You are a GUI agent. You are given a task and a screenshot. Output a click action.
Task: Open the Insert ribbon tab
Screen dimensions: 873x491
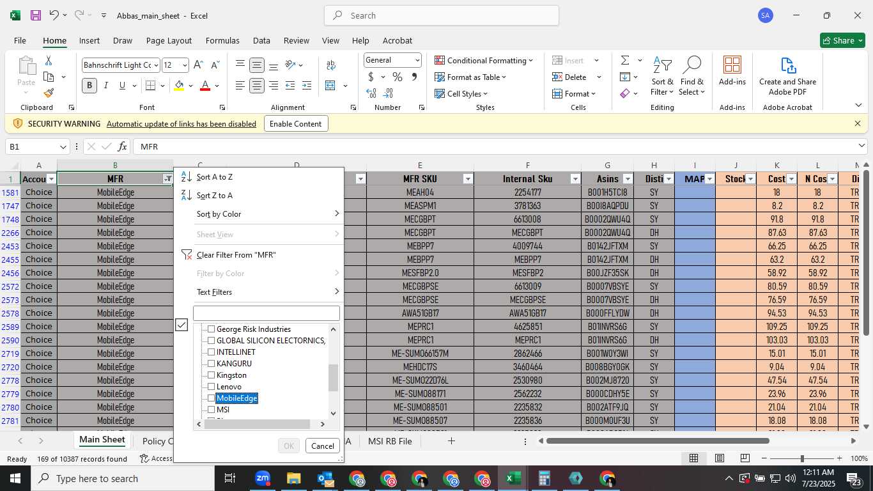click(x=89, y=40)
